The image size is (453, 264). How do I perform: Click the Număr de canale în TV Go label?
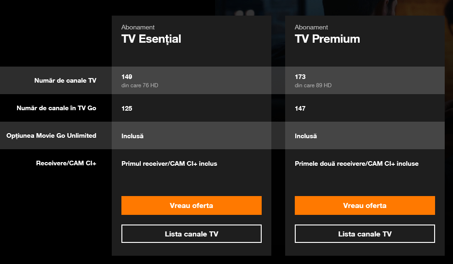pyautogui.click(x=56, y=108)
